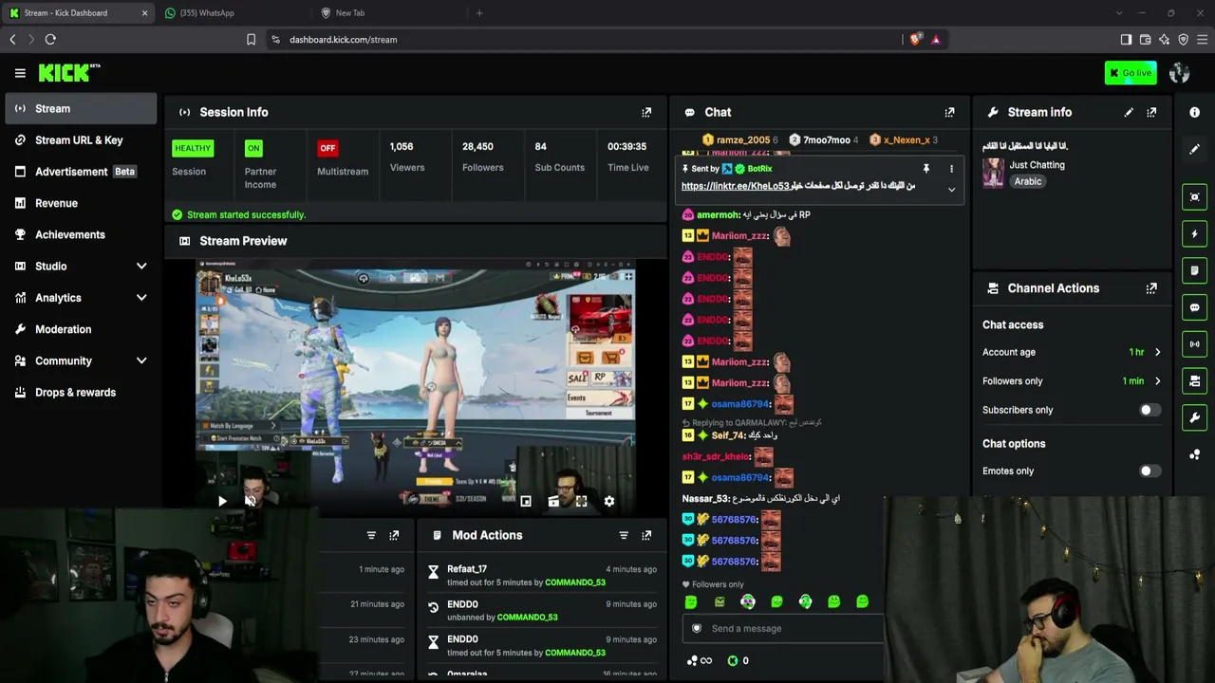The width and height of the screenshot is (1215, 683).
Task: Unmute the stream preview audio
Action: tap(250, 501)
